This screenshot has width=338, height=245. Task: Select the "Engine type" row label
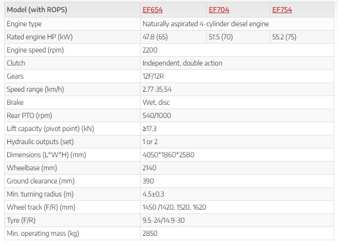(x=24, y=24)
